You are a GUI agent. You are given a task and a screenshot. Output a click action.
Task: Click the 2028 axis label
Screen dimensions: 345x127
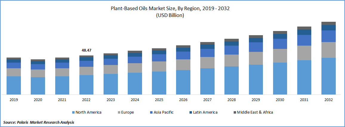(232, 100)
